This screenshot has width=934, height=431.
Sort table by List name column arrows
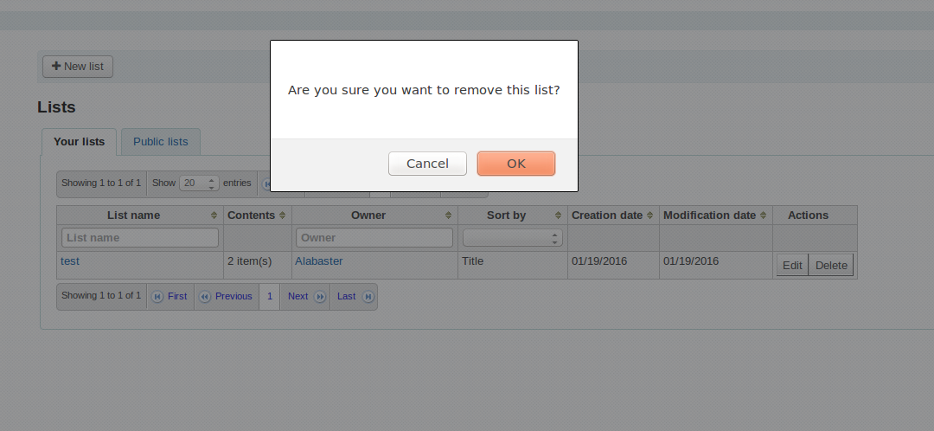(x=214, y=215)
